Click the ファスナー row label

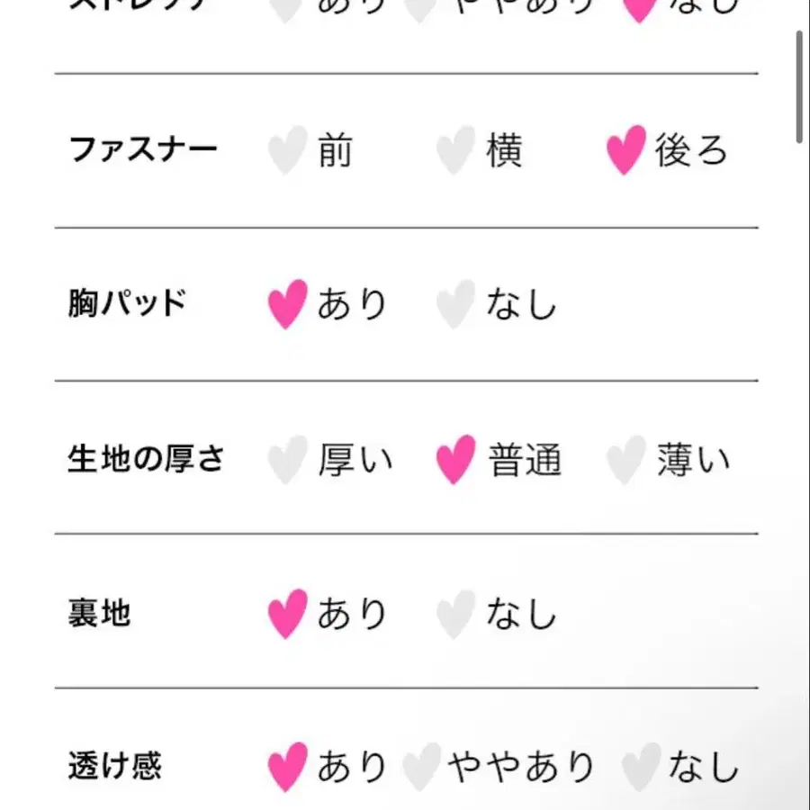pyautogui.click(x=144, y=148)
